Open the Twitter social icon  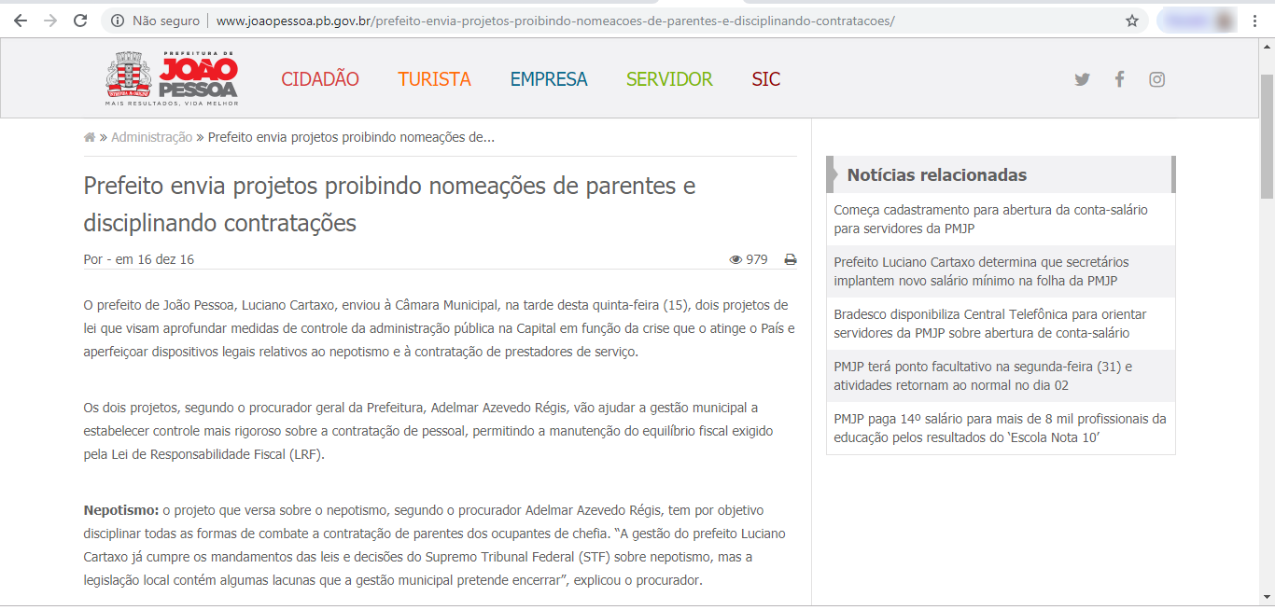1082,79
